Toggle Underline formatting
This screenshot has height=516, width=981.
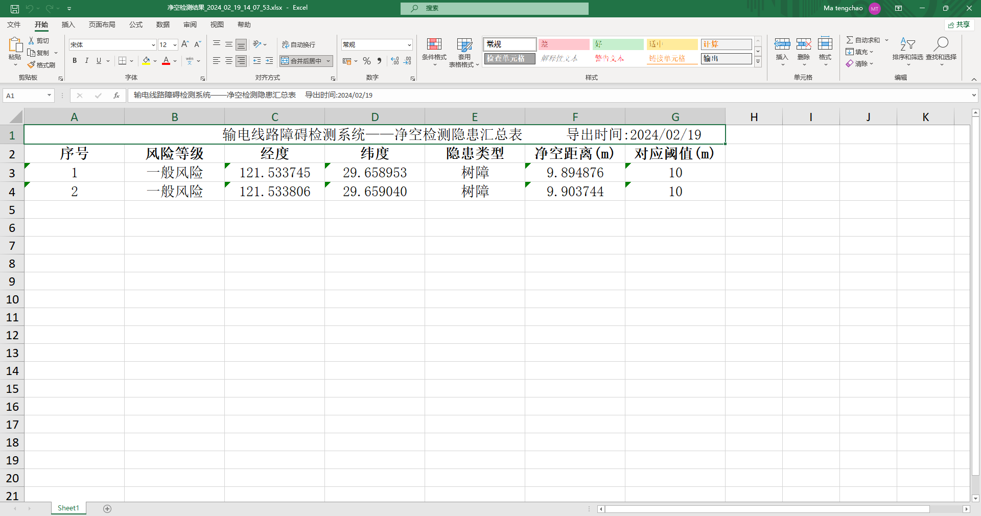pos(99,61)
